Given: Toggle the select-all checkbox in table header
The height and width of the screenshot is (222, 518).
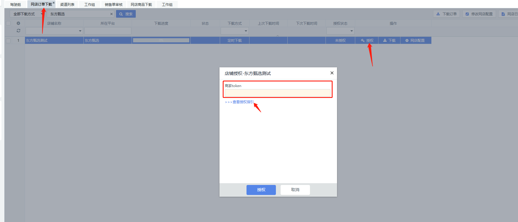Looking at the screenshot, I should tap(8, 23).
